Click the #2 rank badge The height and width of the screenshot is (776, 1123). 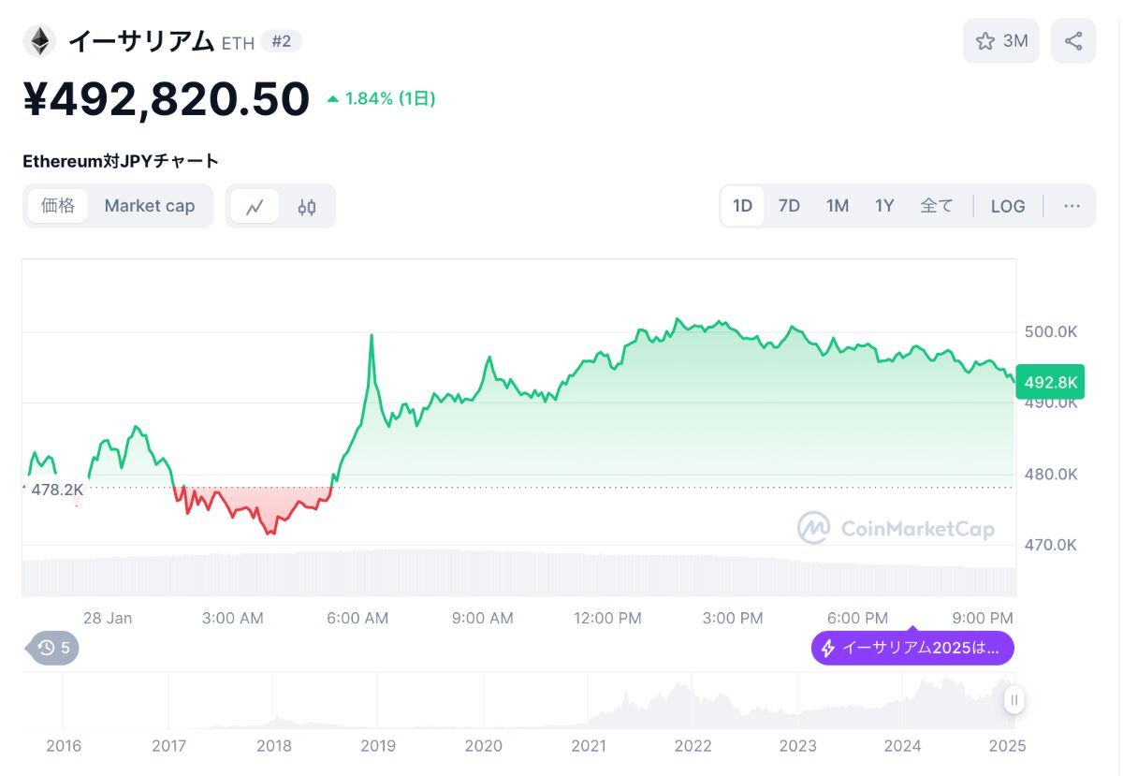tap(281, 41)
